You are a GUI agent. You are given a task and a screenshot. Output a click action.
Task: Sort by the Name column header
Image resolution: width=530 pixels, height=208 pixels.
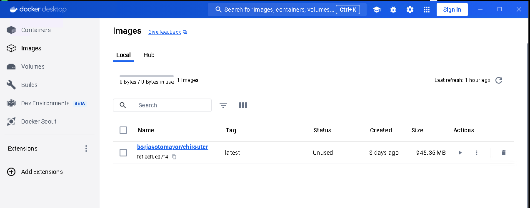(146, 130)
